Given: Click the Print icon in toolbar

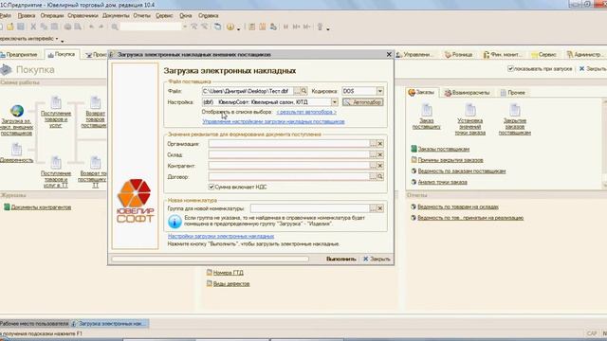Looking at the screenshot, I should (x=67, y=27).
